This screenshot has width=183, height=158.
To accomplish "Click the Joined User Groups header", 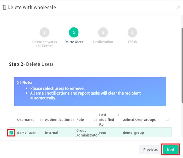I will [139, 120].
